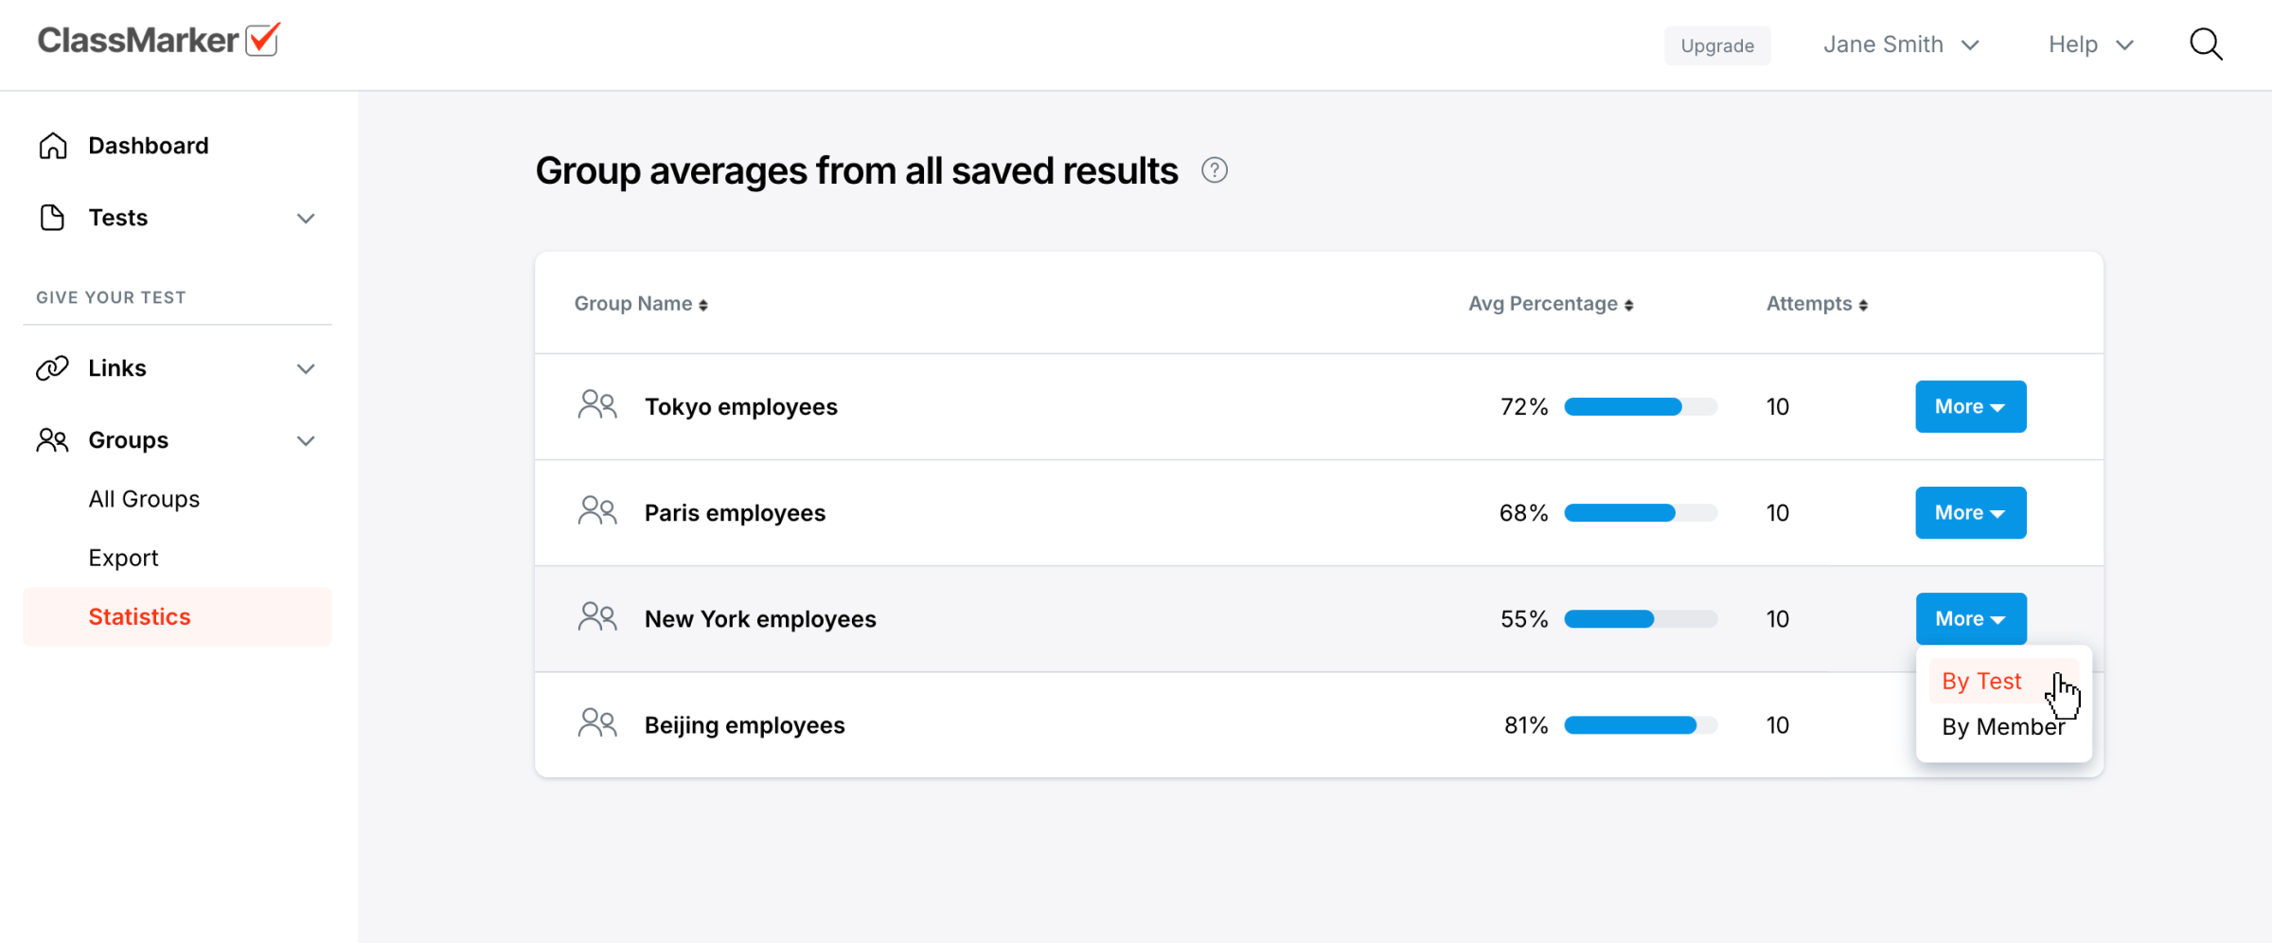Click the Beijing employees group icon
This screenshot has width=2272, height=943.
[597, 724]
